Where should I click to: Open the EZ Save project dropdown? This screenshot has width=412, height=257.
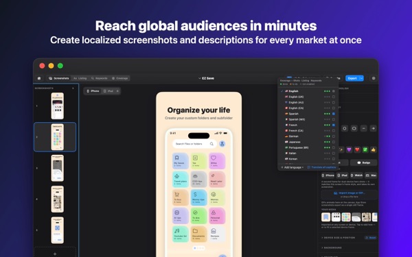[206, 78]
